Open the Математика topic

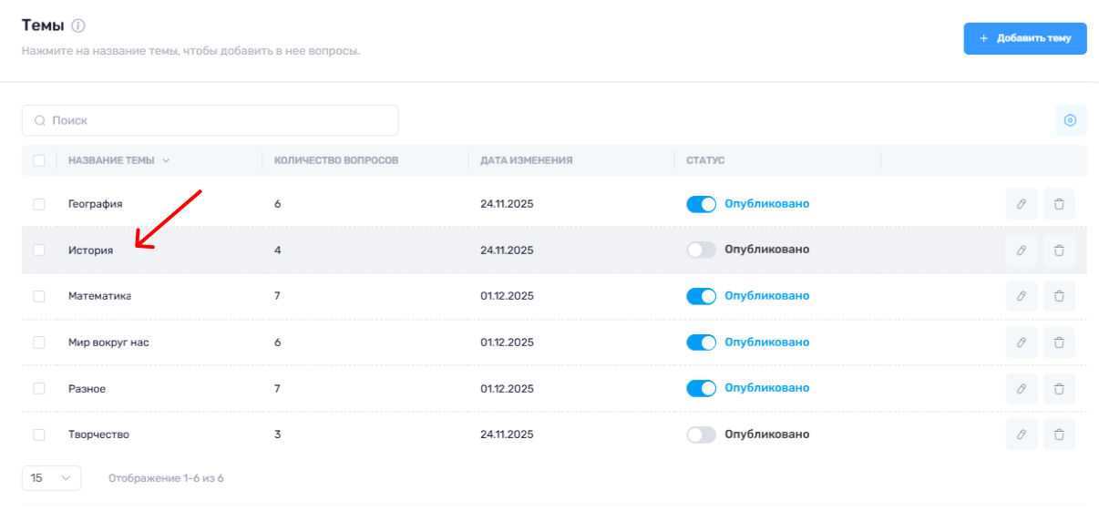tap(100, 296)
